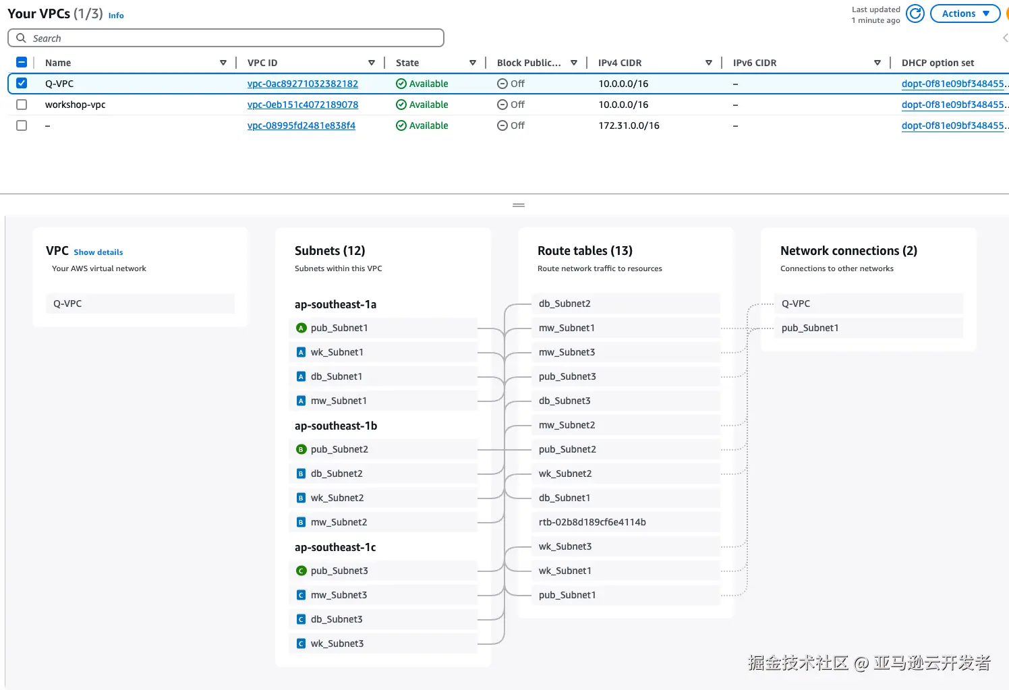Select route table rtb-02b8d189cf6e4114b
Screen dimensions: 1009x690
pyautogui.click(x=626, y=522)
